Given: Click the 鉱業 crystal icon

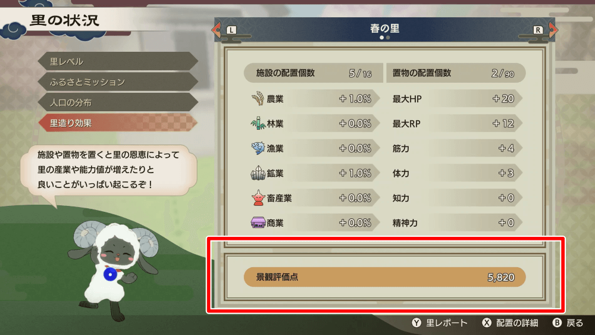Looking at the screenshot, I should click(258, 173).
